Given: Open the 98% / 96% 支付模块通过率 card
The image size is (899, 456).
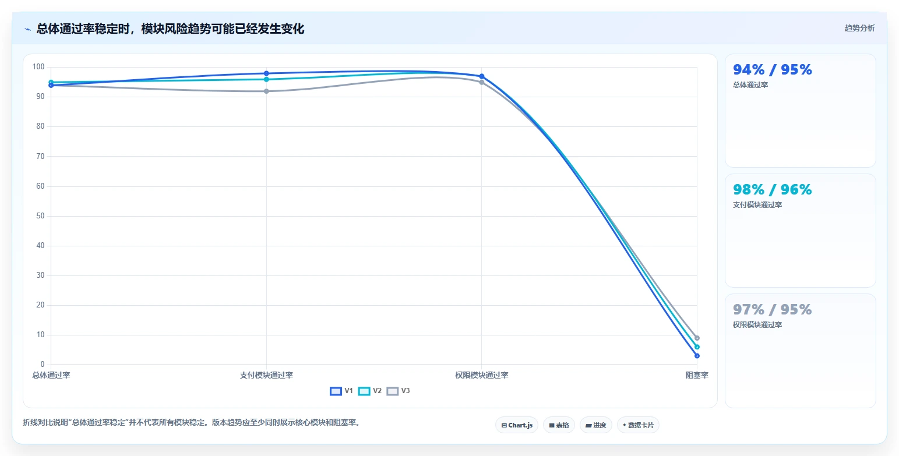Looking at the screenshot, I should tap(800, 231).
